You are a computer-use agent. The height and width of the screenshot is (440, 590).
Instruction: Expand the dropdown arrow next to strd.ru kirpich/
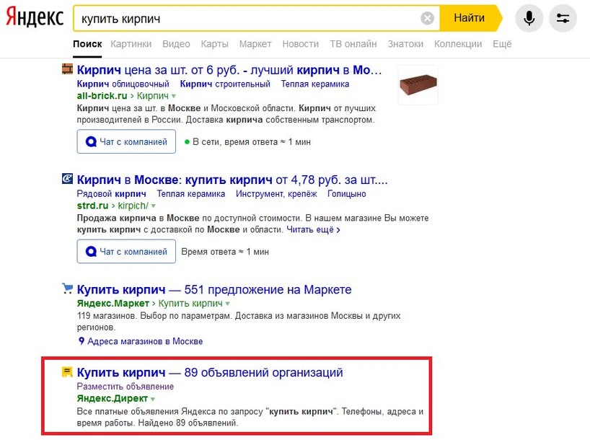153,206
